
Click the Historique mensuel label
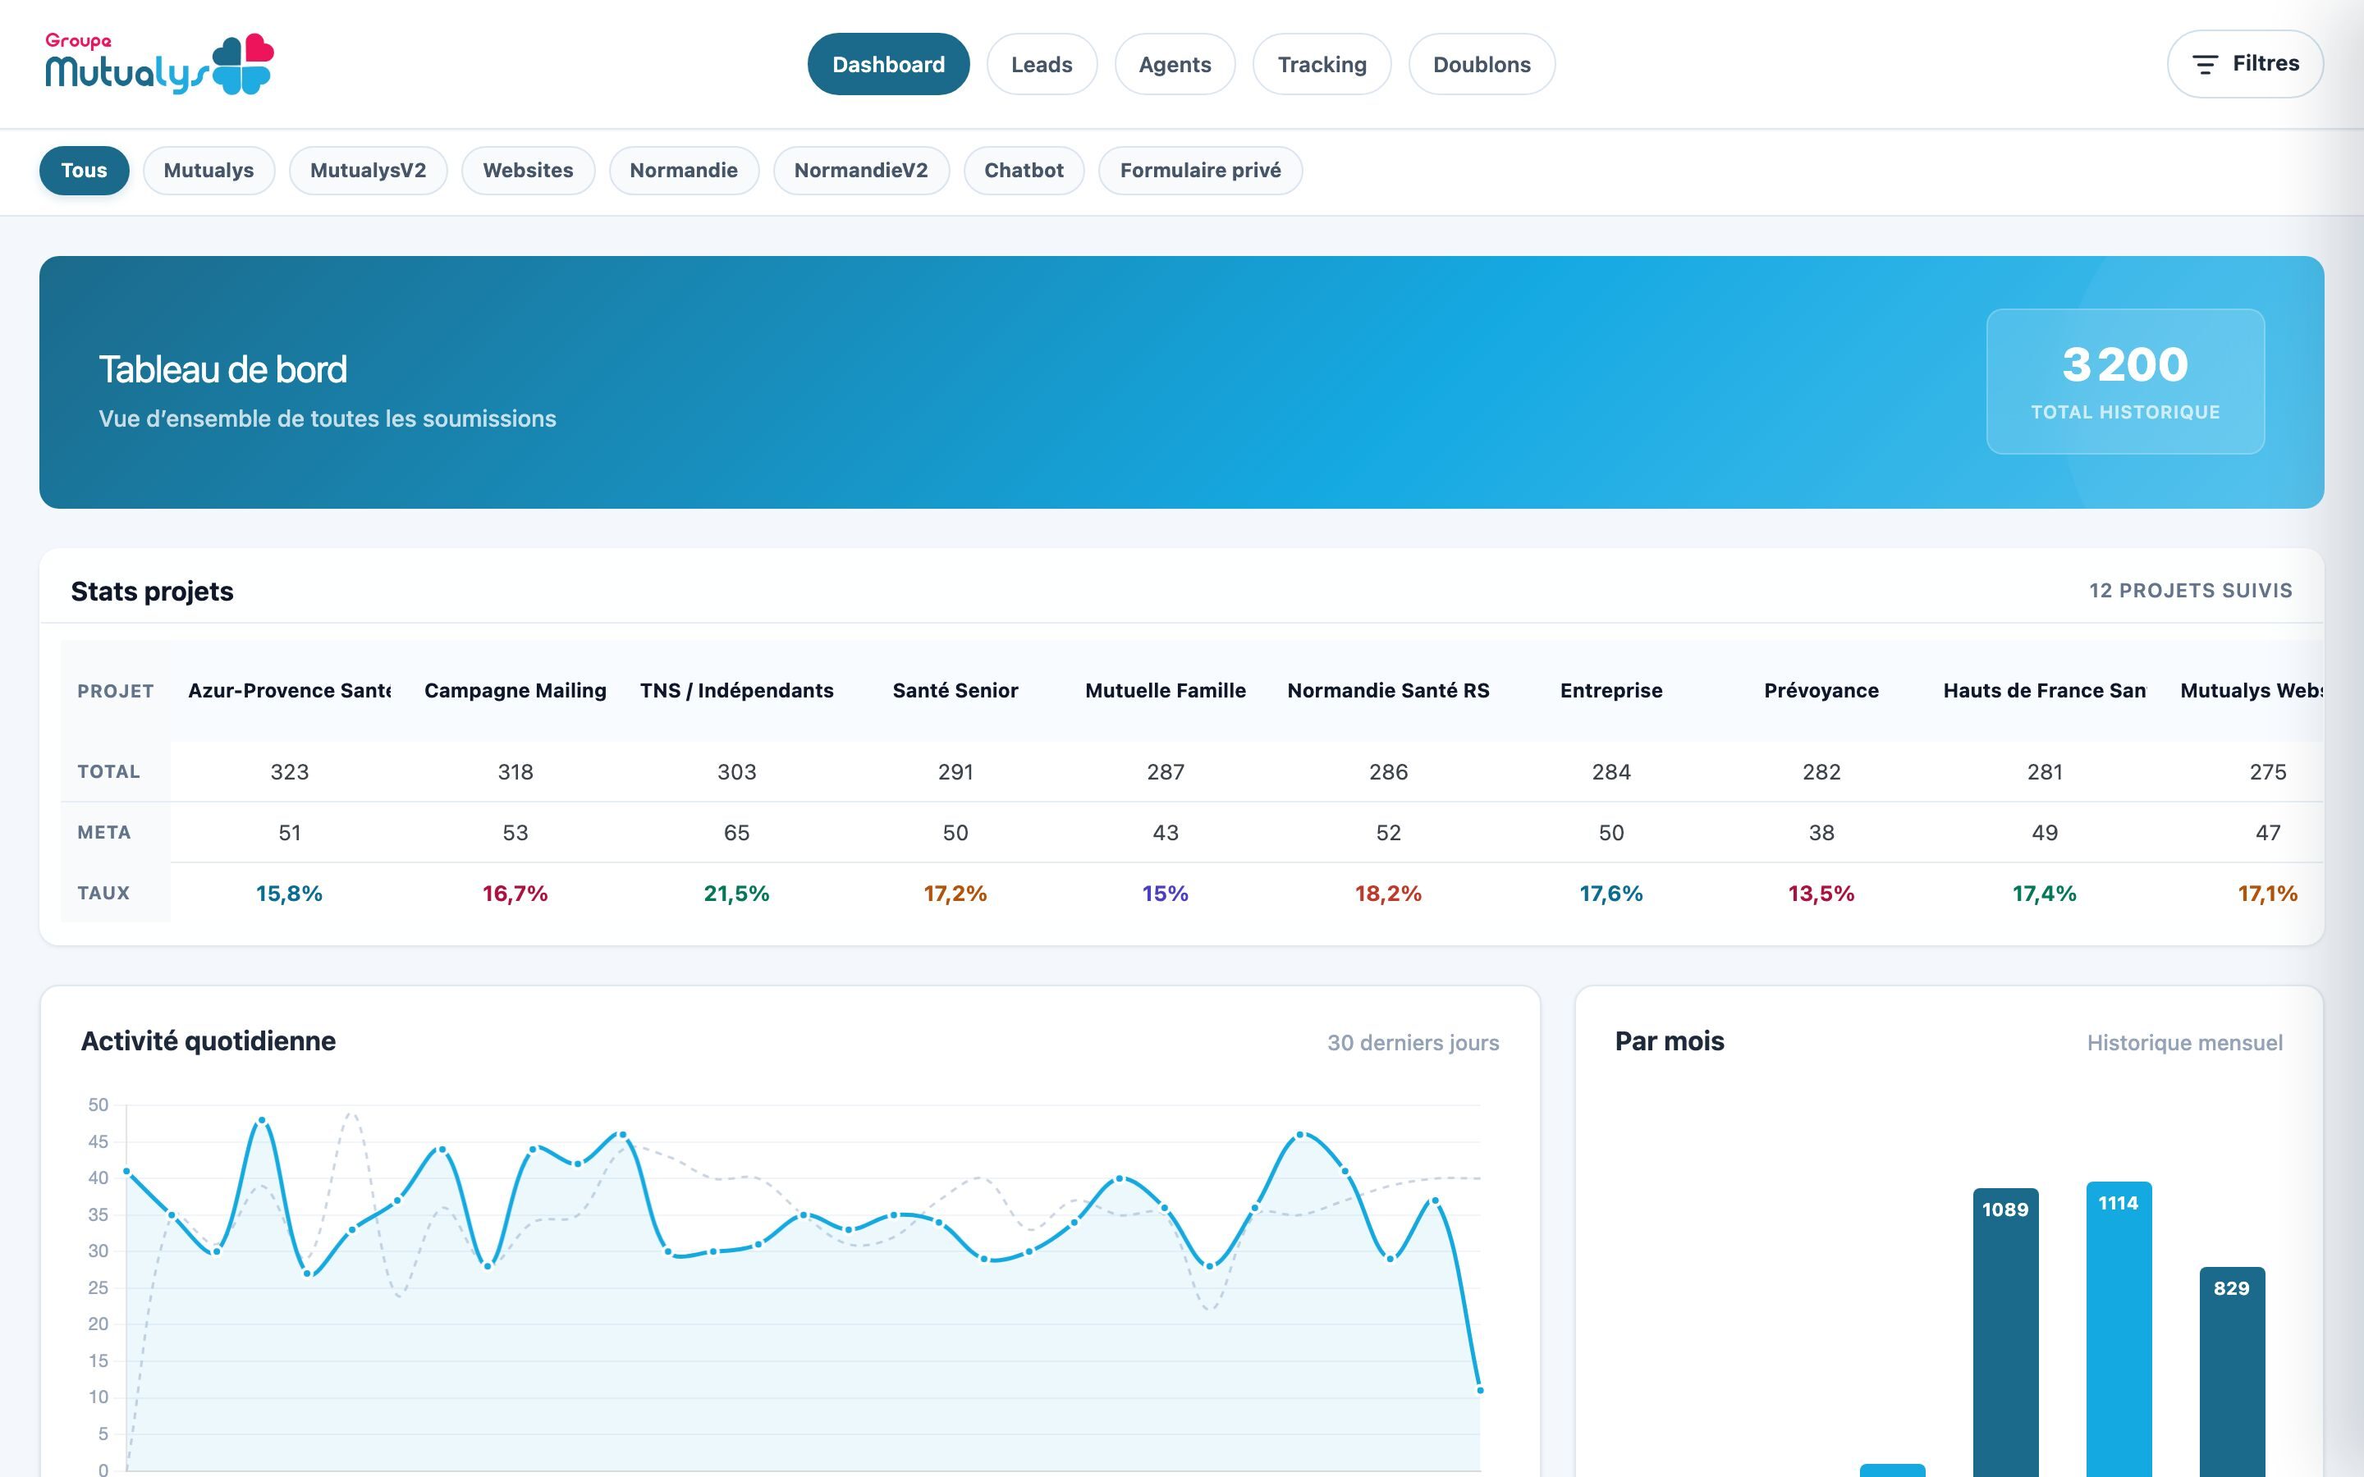[x=2184, y=1042]
